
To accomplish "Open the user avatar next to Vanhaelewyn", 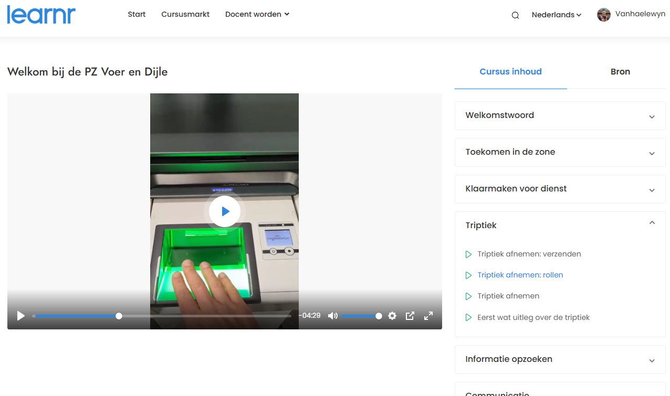I will [x=603, y=14].
